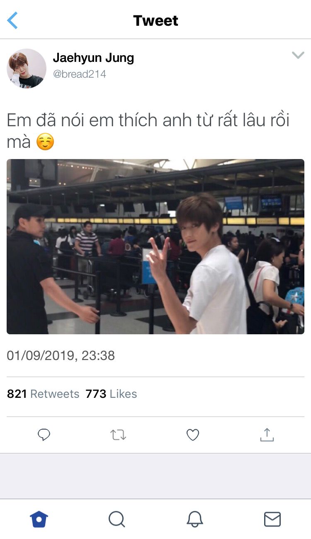
Task: Open the Messages envelope tab
Action: click(x=272, y=519)
